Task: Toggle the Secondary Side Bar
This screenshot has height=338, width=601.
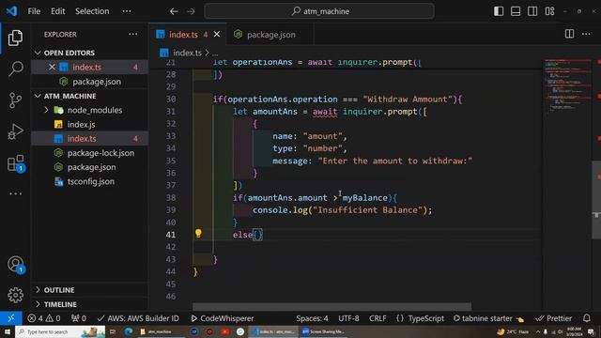Action: tap(532, 11)
